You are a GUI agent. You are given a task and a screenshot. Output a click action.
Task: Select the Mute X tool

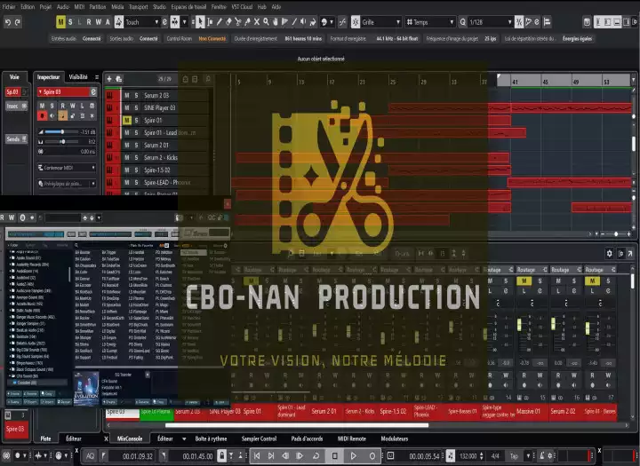point(257,22)
